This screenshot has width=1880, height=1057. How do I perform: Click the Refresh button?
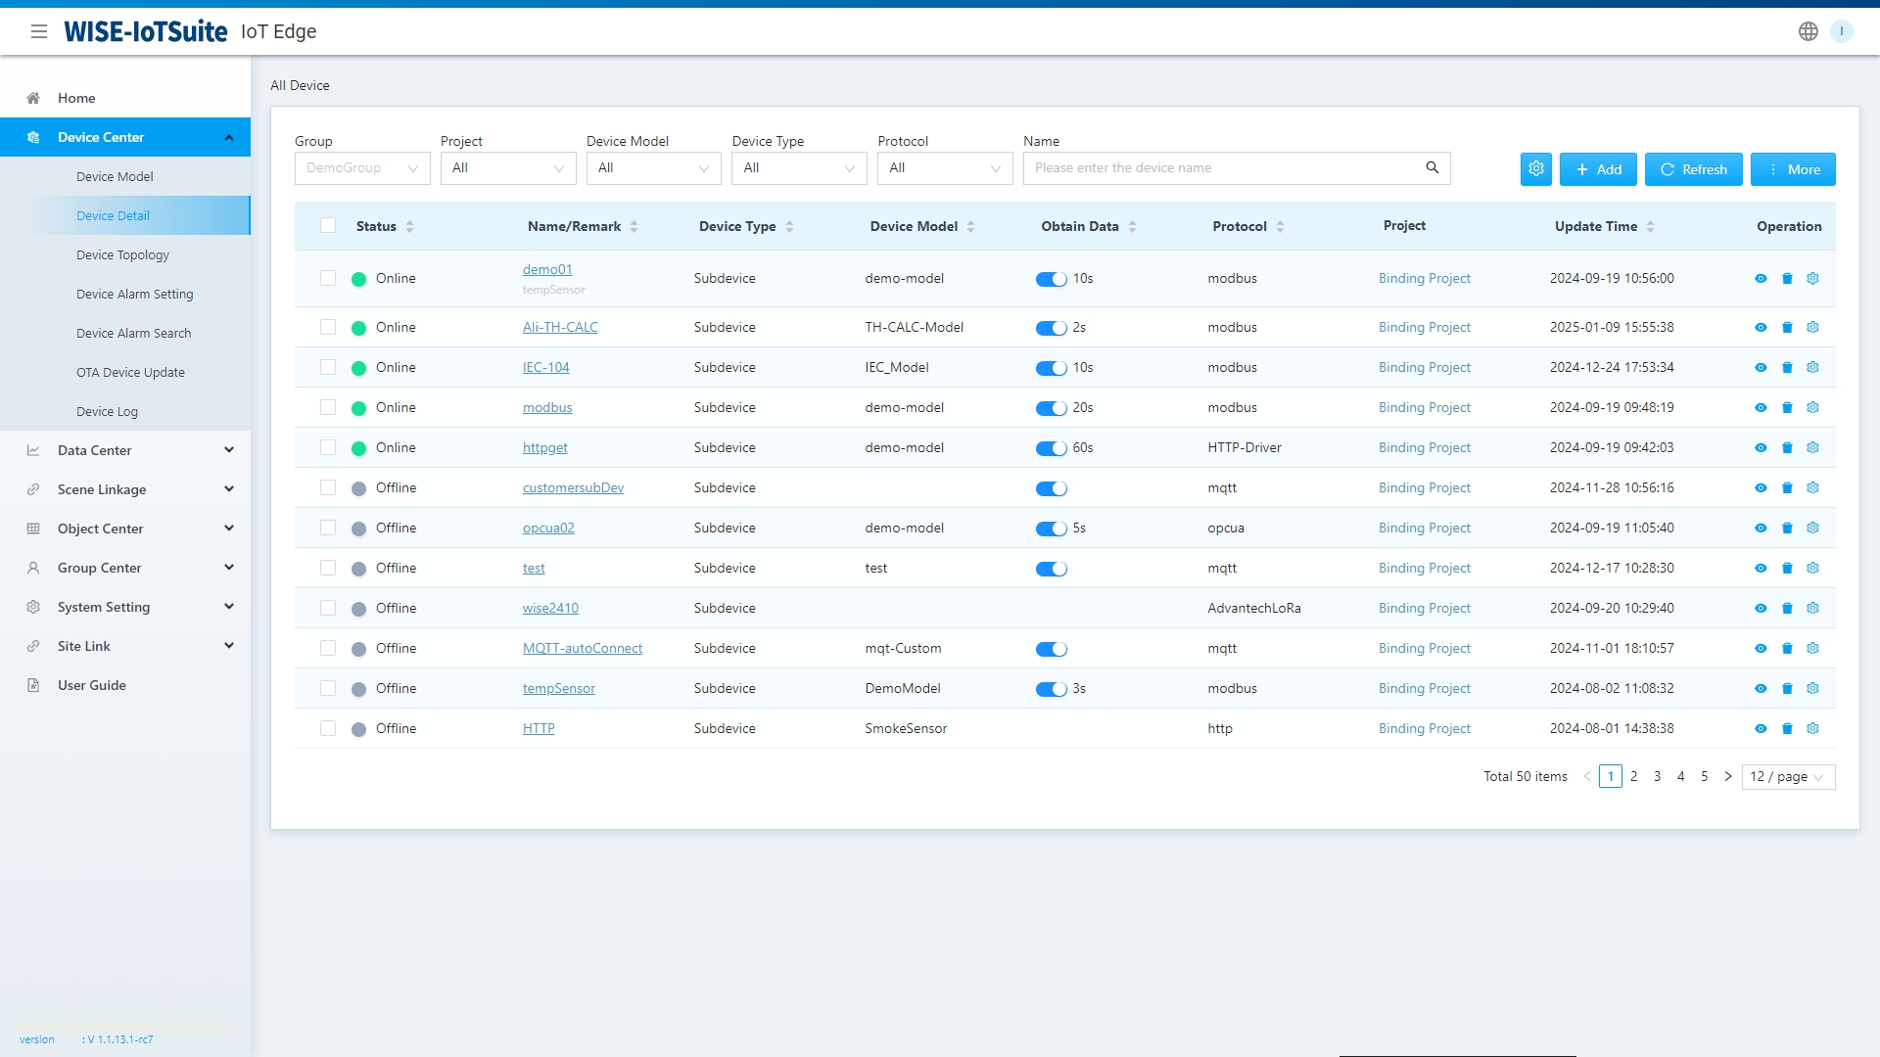tap(1693, 168)
